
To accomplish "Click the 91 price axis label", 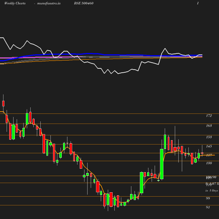I will coord(208,207).
